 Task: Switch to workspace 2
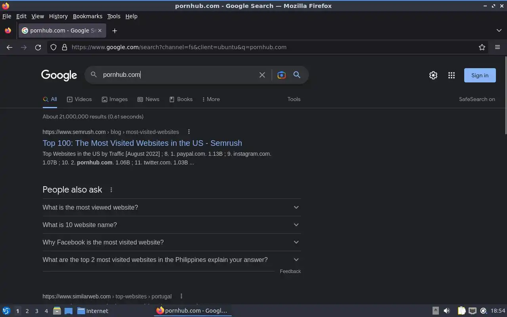tap(27, 311)
